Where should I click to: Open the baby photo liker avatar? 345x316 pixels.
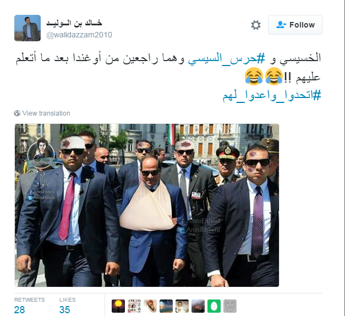(x=182, y=306)
